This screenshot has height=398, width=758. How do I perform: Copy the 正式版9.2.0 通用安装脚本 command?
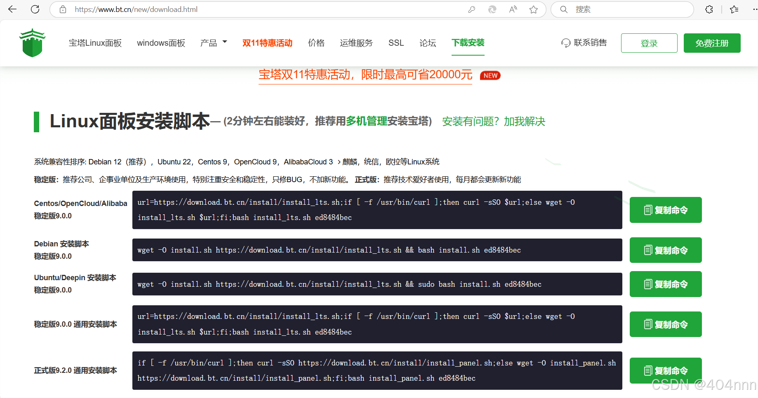pos(666,370)
